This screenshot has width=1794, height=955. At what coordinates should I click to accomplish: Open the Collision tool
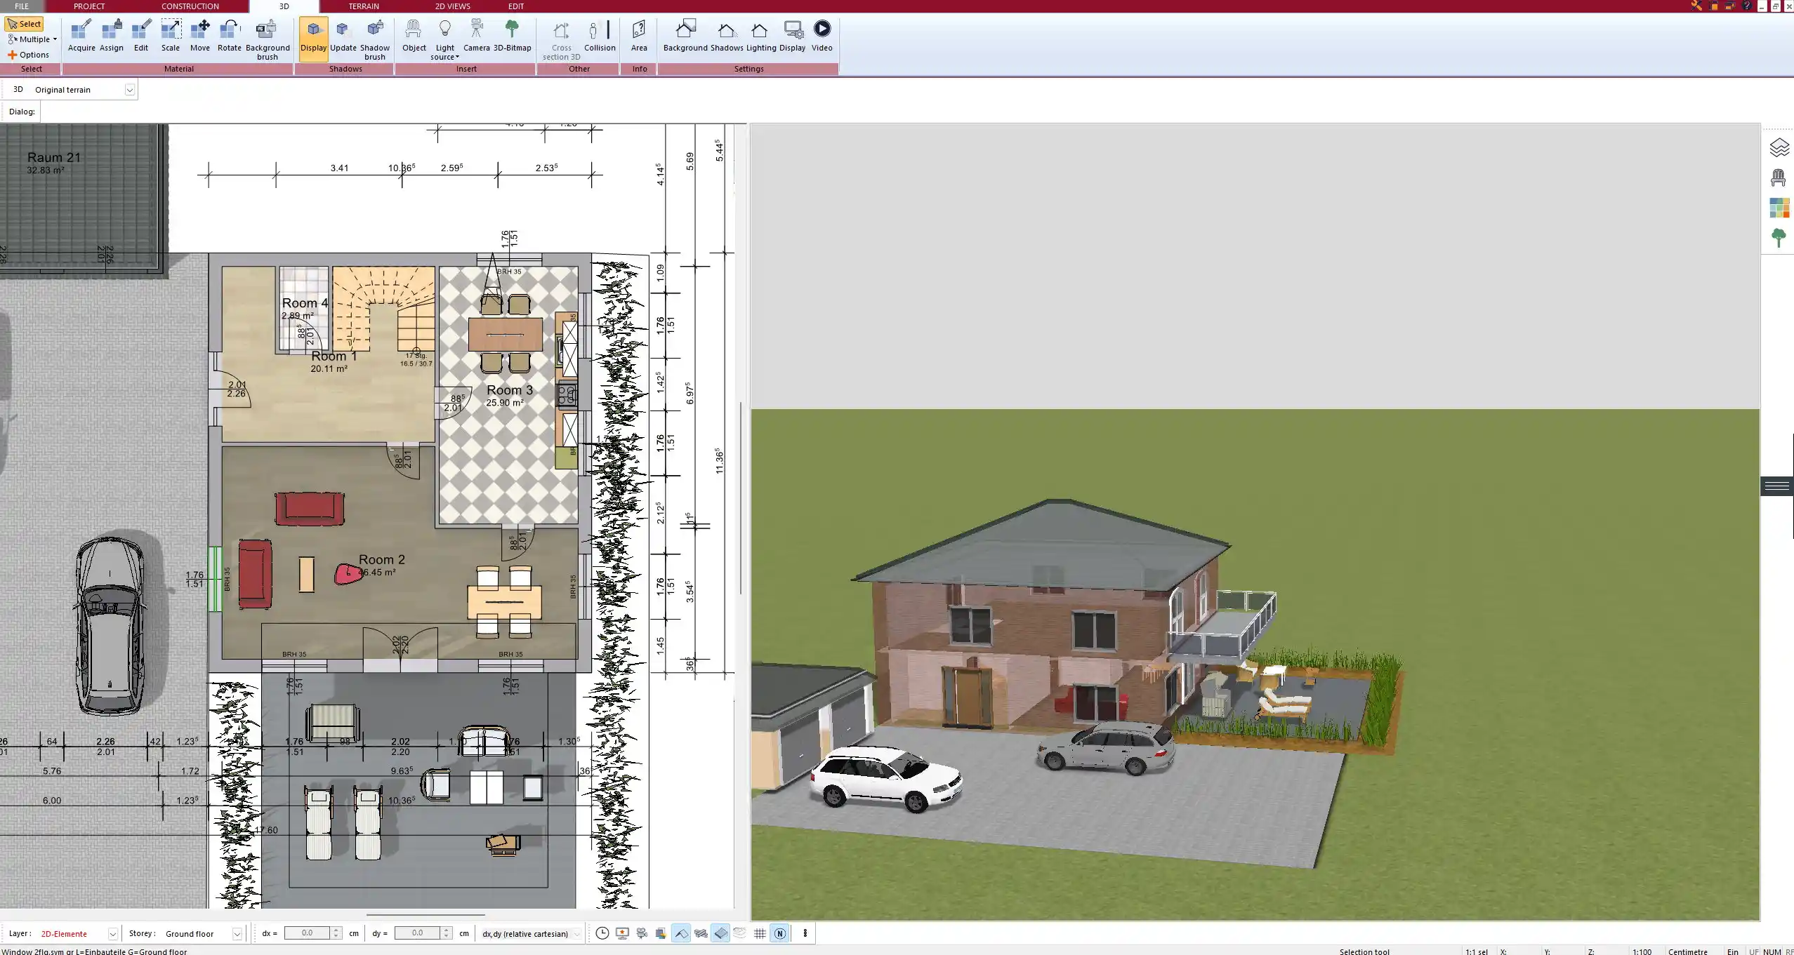[x=599, y=36]
